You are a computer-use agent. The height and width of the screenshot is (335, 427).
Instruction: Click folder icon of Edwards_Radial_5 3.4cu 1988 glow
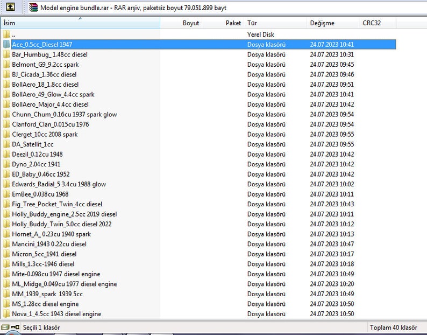(6, 184)
